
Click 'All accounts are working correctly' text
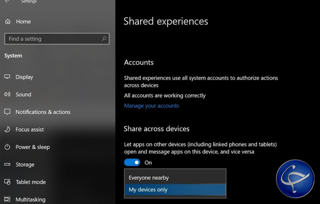pyautogui.click(x=165, y=95)
